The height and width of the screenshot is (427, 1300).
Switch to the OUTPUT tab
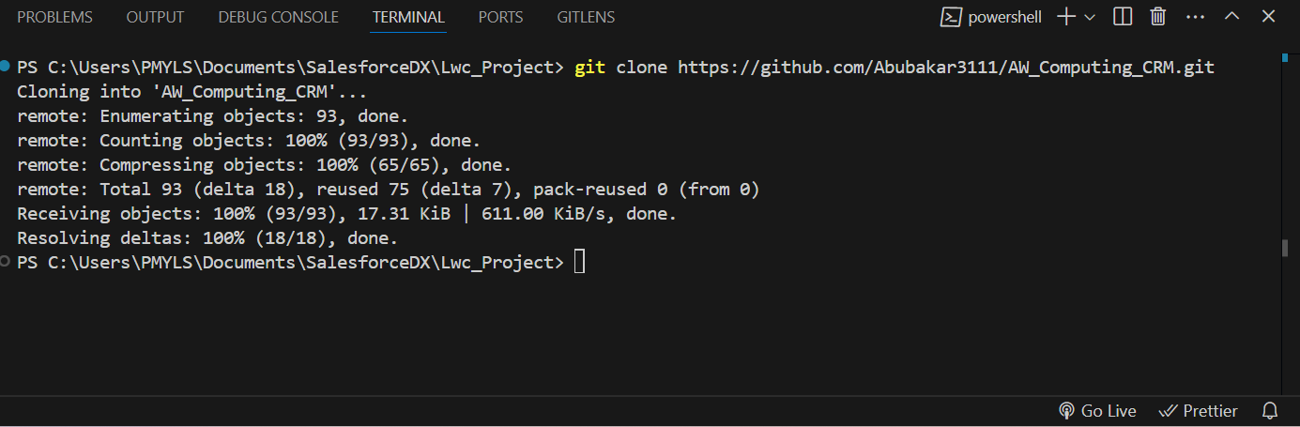(155, 17)
